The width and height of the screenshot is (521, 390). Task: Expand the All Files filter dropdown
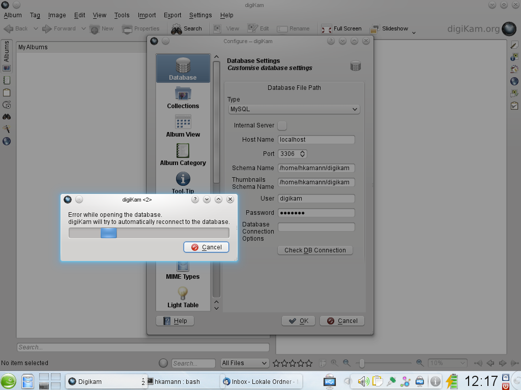click(244, 363)
